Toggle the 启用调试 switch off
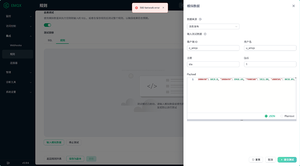The height and width of the screenshot is (166, 300). click(47, 25)
